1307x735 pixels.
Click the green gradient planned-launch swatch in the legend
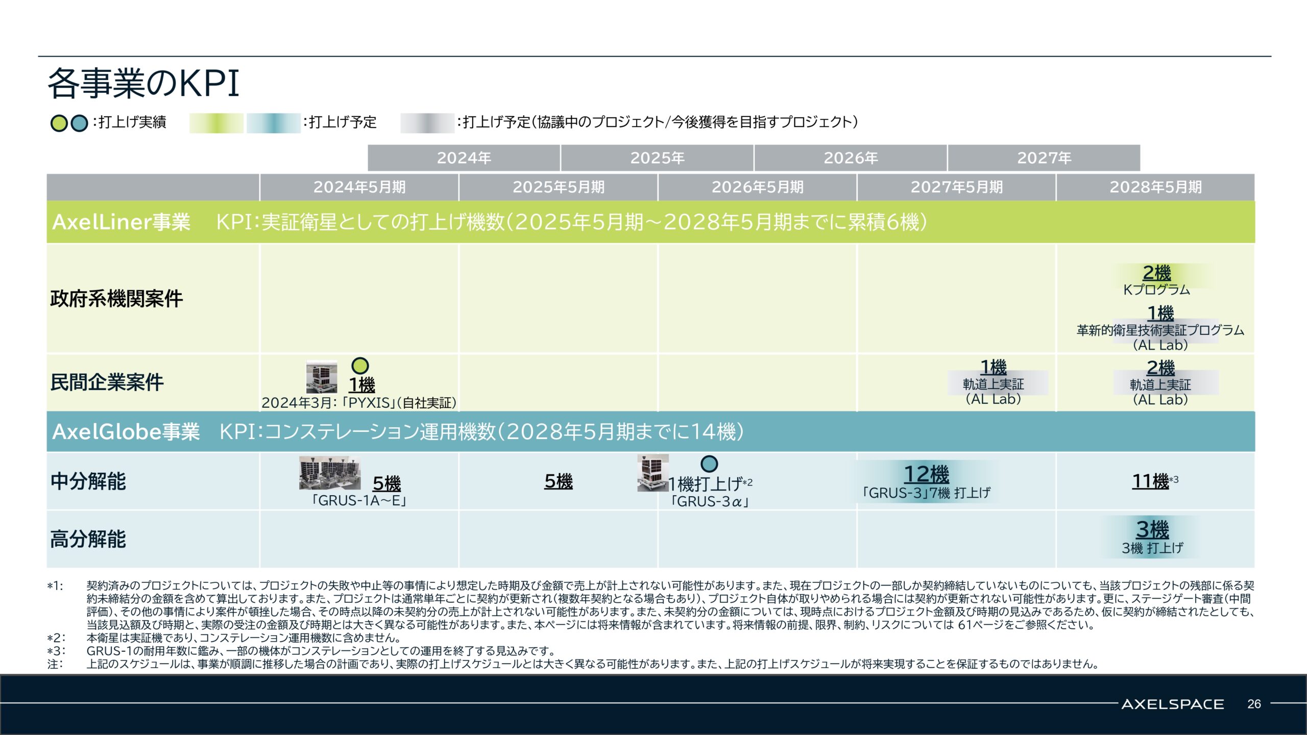tap(216, 123)
